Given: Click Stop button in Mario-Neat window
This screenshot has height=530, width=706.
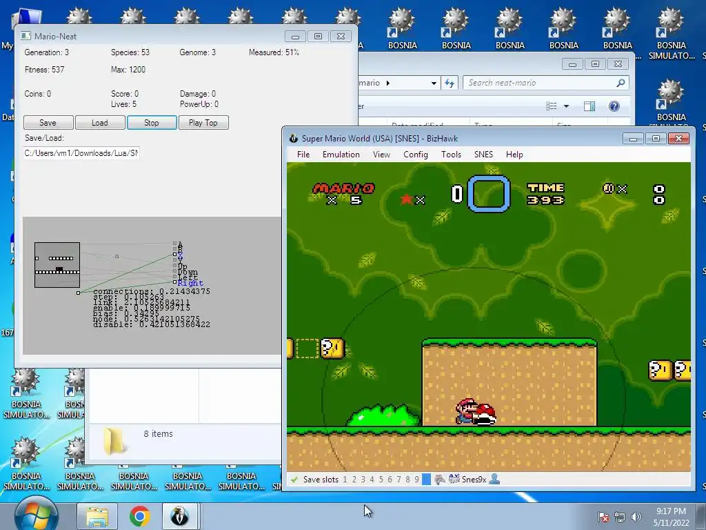Looking at the screenshot, I should point(152,123).
